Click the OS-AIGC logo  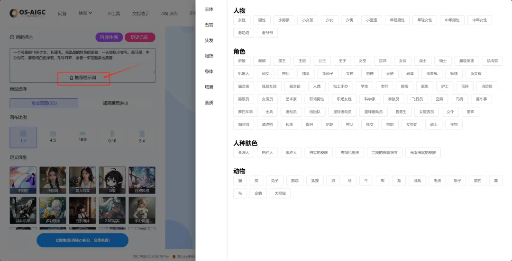[x=27, y=13]
